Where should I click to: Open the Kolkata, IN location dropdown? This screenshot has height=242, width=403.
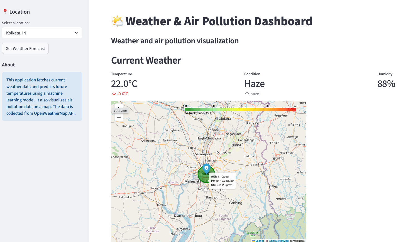pos(42,33)
